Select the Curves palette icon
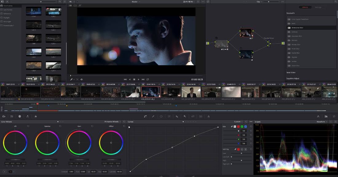 click(145, 116)
